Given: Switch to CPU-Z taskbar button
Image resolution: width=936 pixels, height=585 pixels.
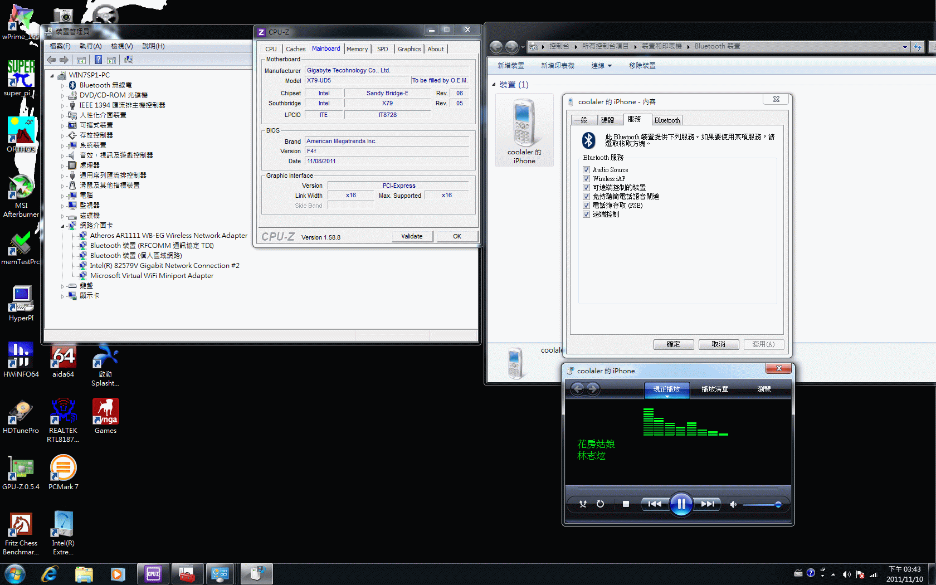Looking at the screenshot, I should point(153,574).
